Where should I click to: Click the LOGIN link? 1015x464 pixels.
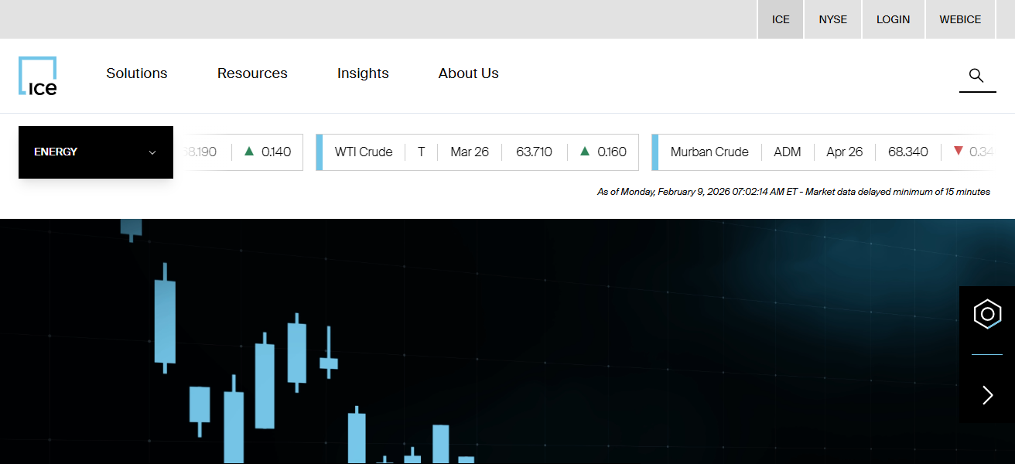[893, 19]
